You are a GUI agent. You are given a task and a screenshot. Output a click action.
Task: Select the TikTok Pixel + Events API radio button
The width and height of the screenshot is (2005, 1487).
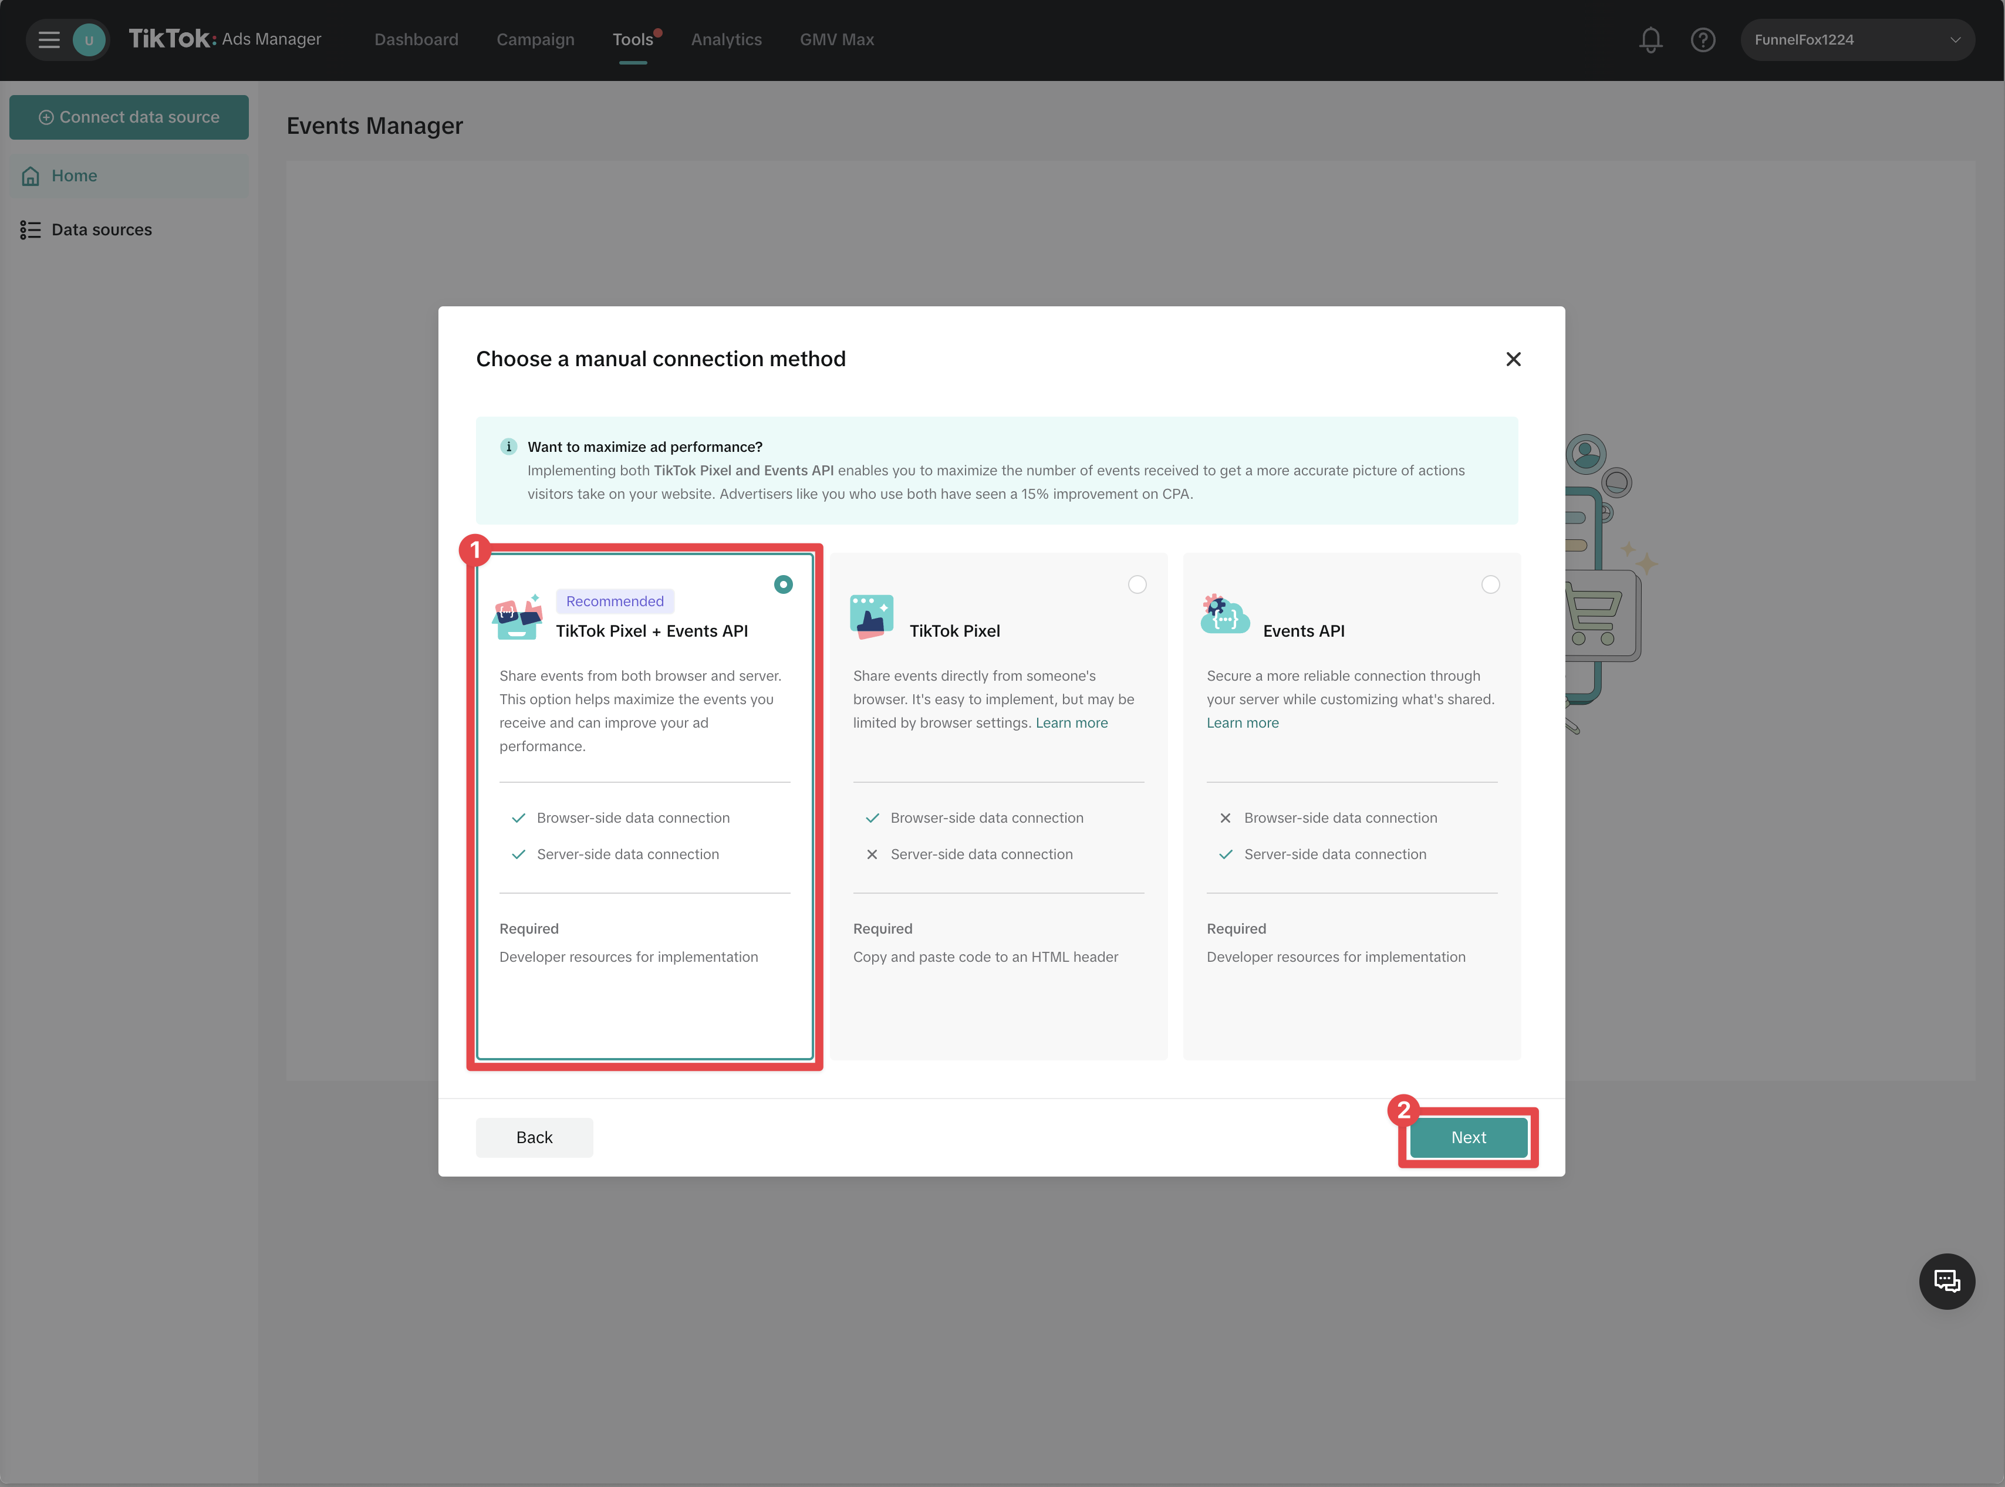783,585
